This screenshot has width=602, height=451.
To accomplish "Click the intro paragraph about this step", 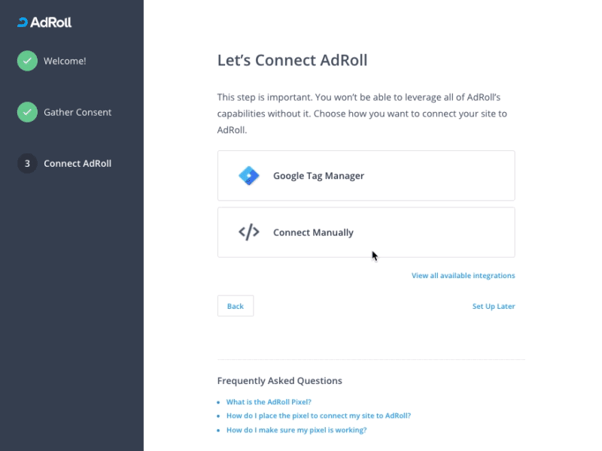I will point(362,114).
